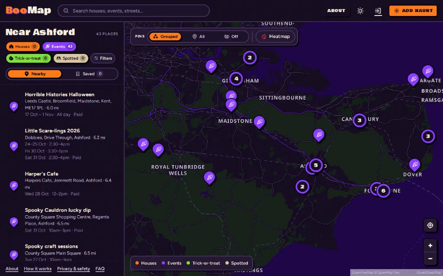Select the event pin above Dover

(414, 165)
